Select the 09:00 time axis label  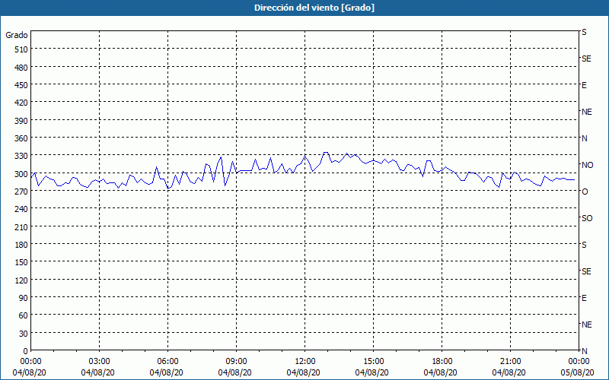click(x=236, y=362)
